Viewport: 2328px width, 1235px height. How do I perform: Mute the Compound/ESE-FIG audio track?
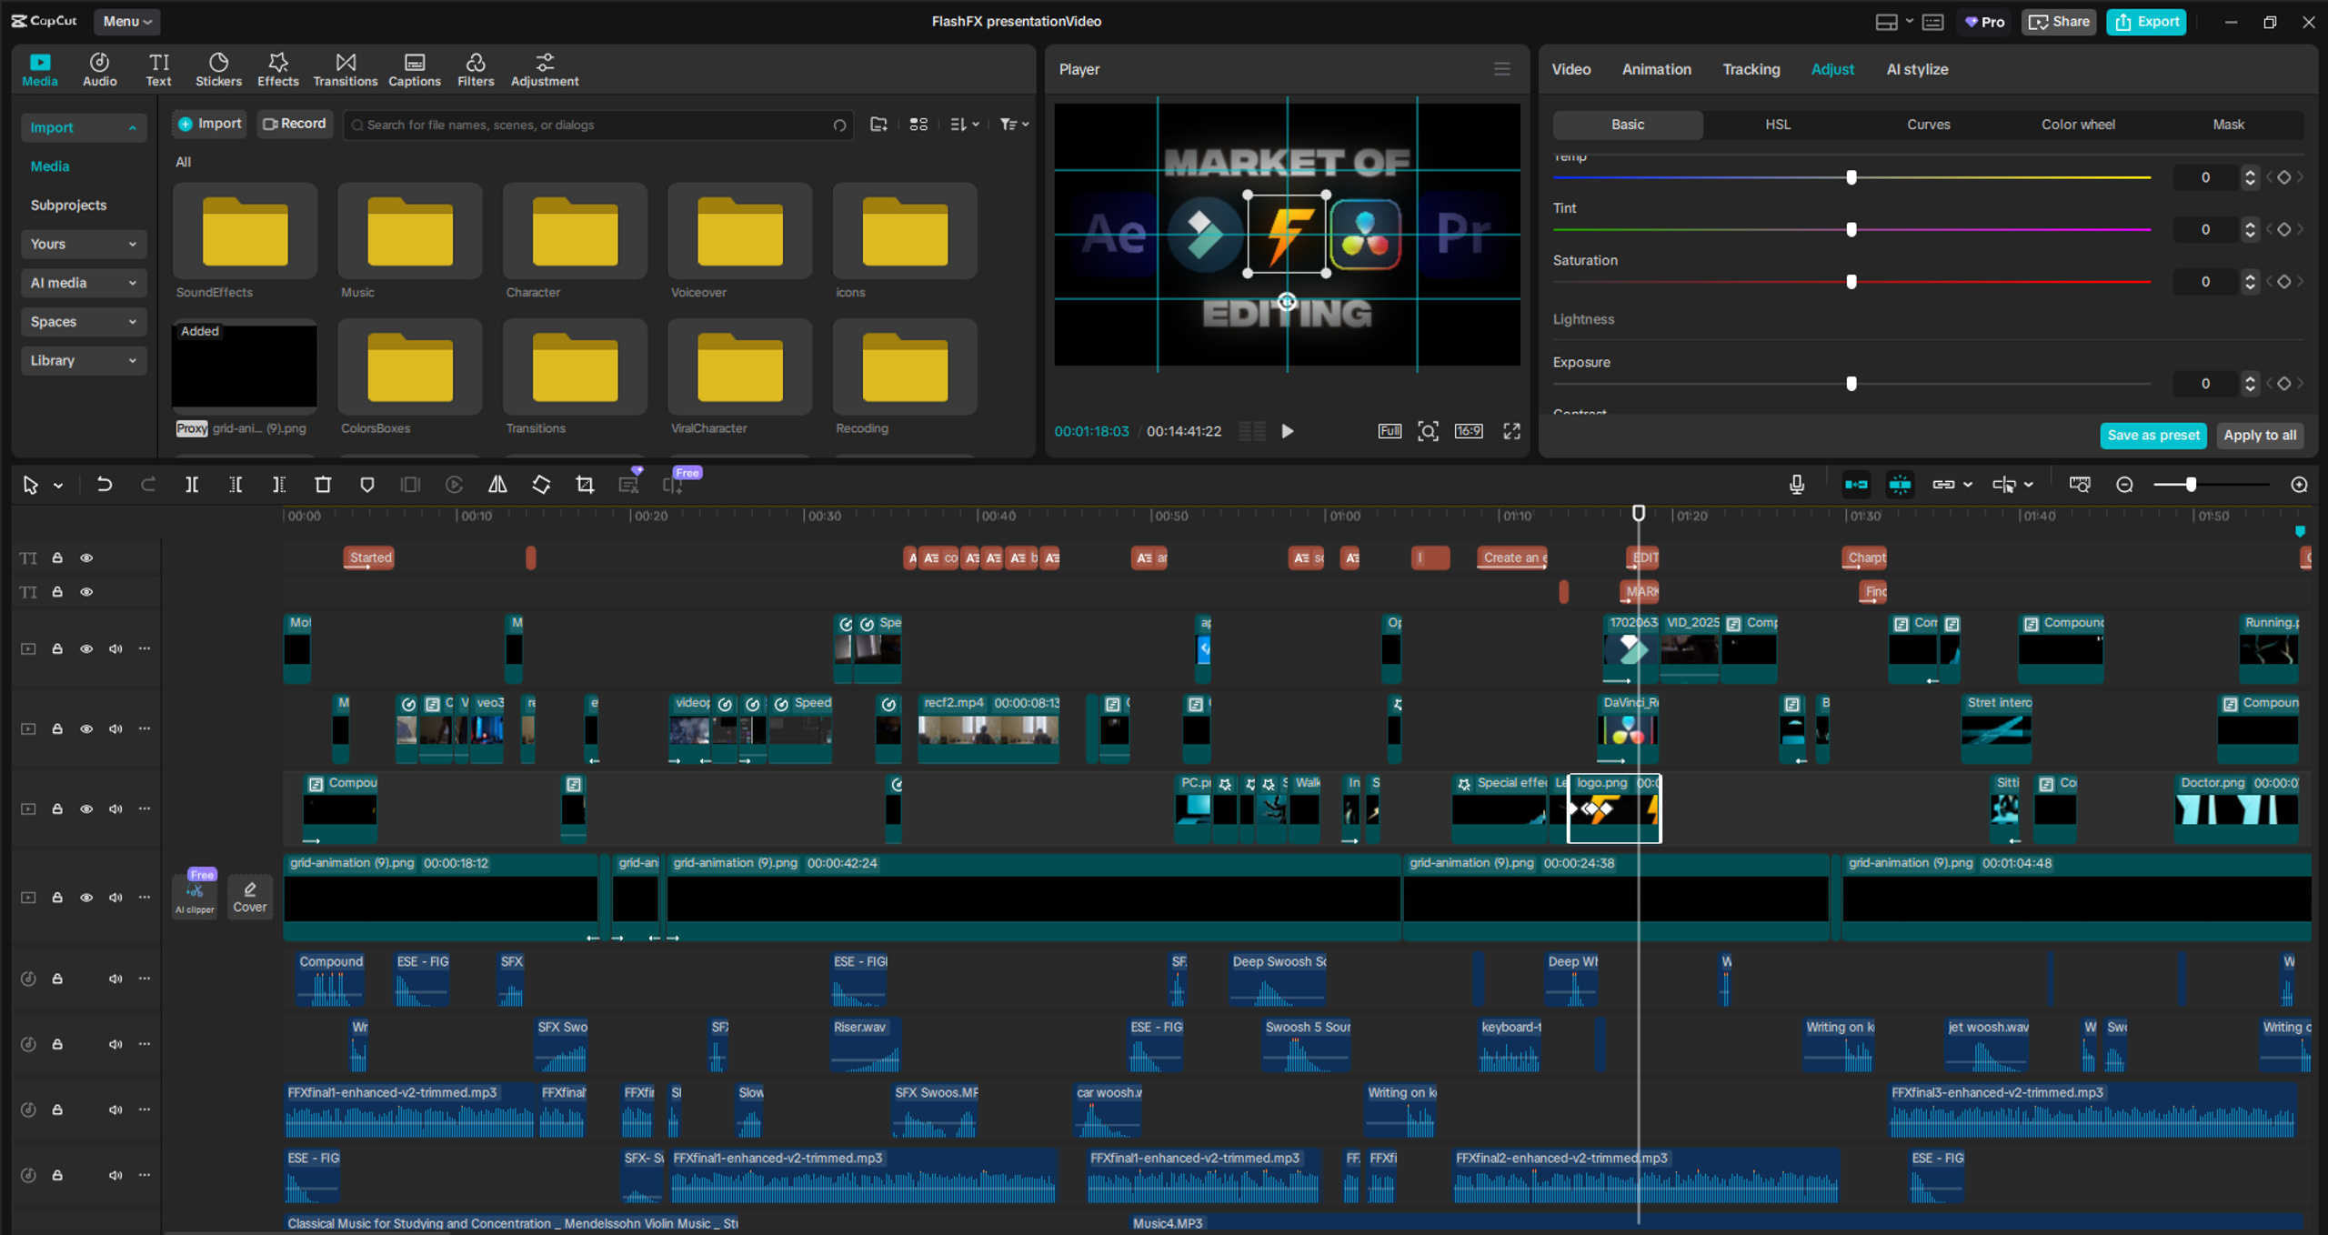tap(115, 979)
